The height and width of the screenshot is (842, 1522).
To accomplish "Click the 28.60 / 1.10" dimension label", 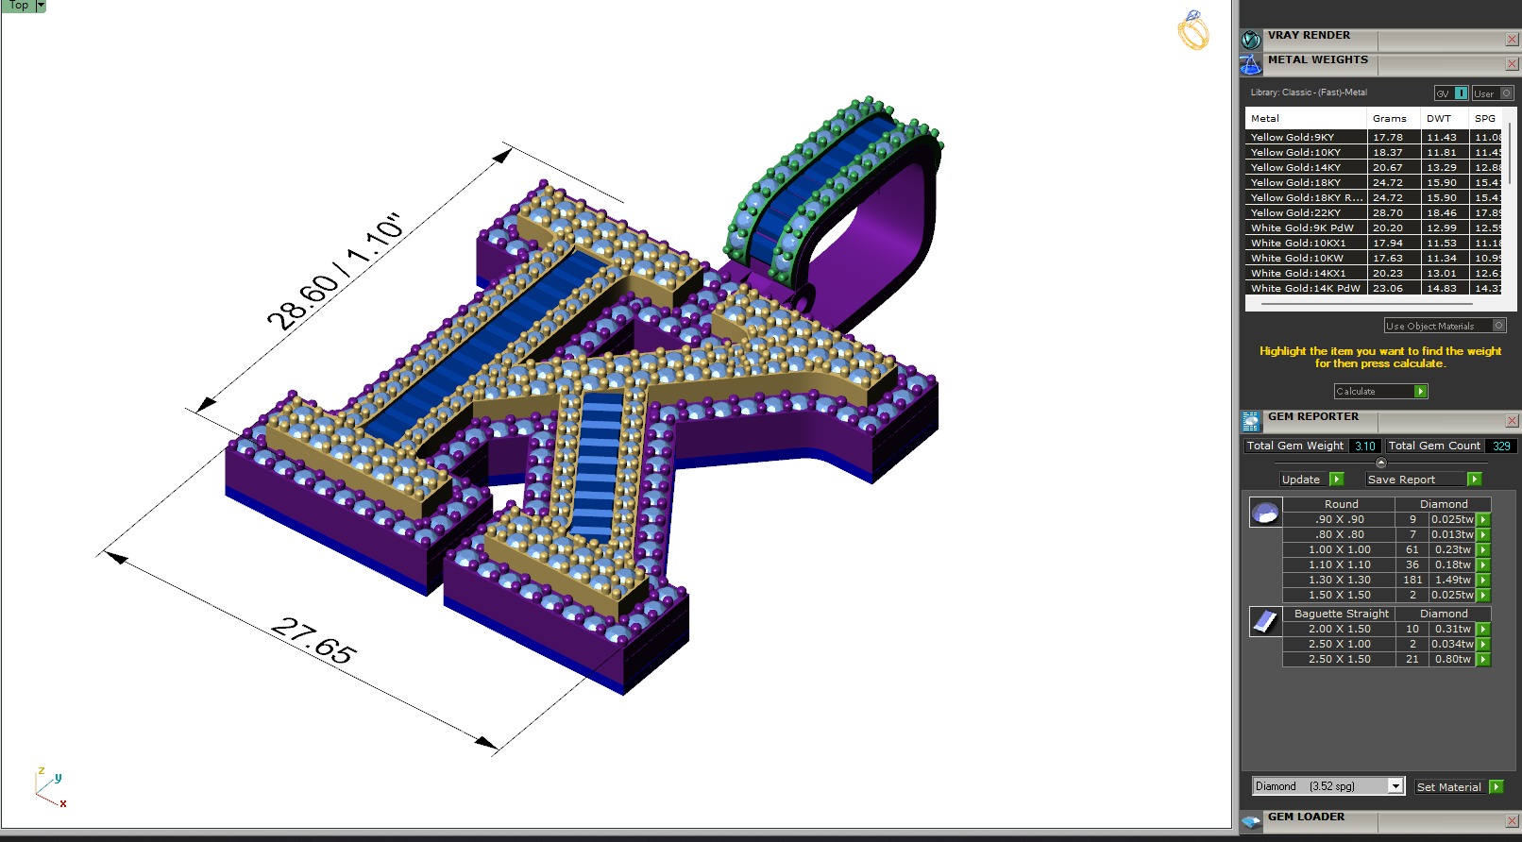I will tap(335, 271).
